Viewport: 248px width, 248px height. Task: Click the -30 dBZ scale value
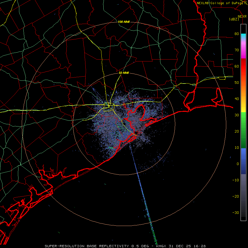tap(236, 212)
